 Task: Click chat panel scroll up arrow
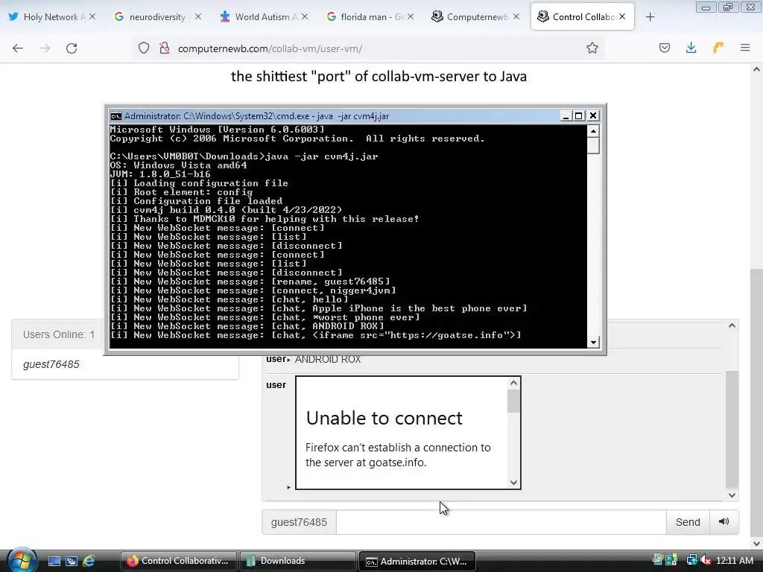(732, 325)
